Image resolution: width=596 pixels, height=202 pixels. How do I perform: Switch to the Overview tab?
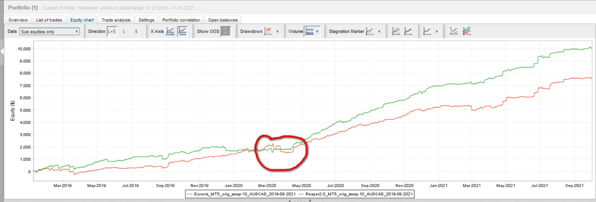pos(18,20)
